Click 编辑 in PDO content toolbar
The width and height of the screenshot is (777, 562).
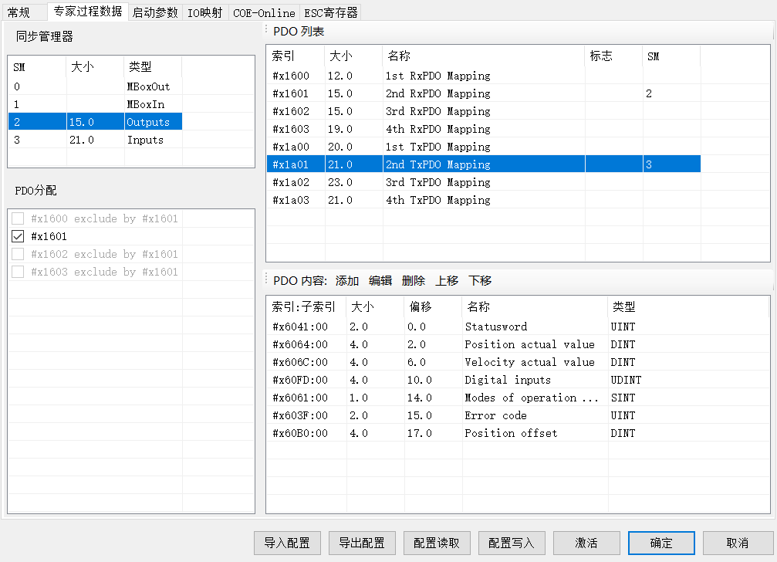[x=380, y=280]
